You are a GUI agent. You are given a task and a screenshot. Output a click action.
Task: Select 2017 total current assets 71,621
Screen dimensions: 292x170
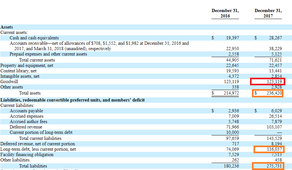(275, 60)
